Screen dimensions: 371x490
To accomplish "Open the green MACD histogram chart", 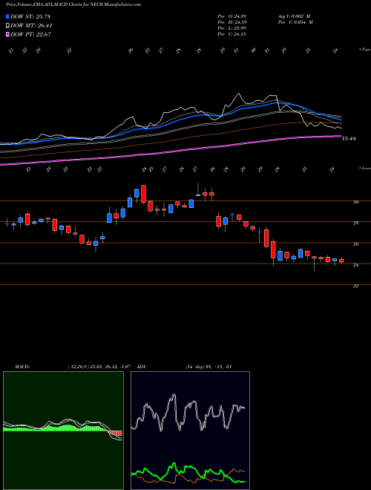I will click(63, 431).
